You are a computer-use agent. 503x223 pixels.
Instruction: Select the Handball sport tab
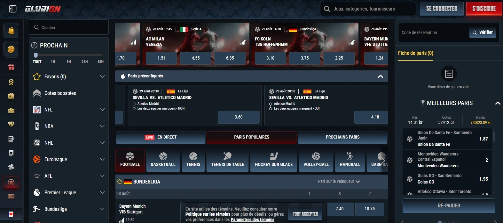point(350,160)
